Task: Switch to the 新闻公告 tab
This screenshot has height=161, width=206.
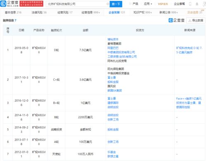Action: point(168,12)
